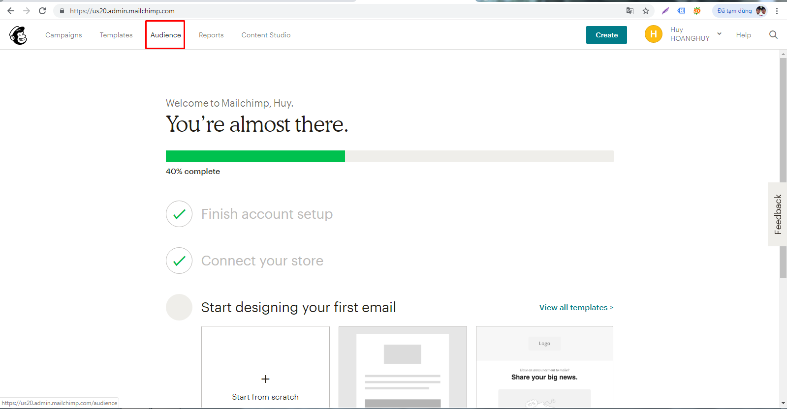Click the teal Create button
The height and width of the screenshot is (409, 787).
606,35
